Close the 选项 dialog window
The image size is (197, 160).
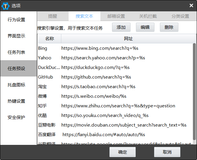(191, 6)
